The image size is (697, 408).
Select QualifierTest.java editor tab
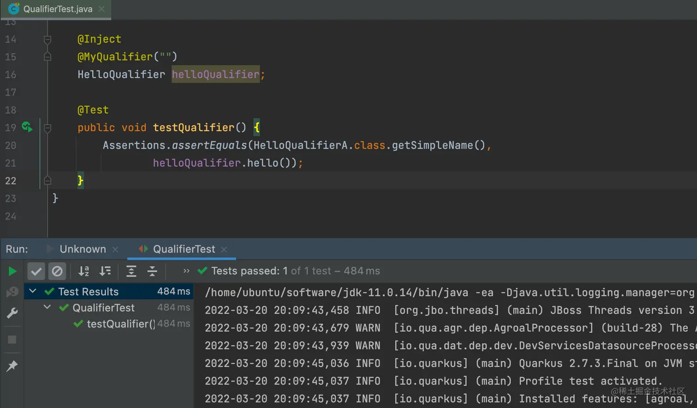pos(58,9)
